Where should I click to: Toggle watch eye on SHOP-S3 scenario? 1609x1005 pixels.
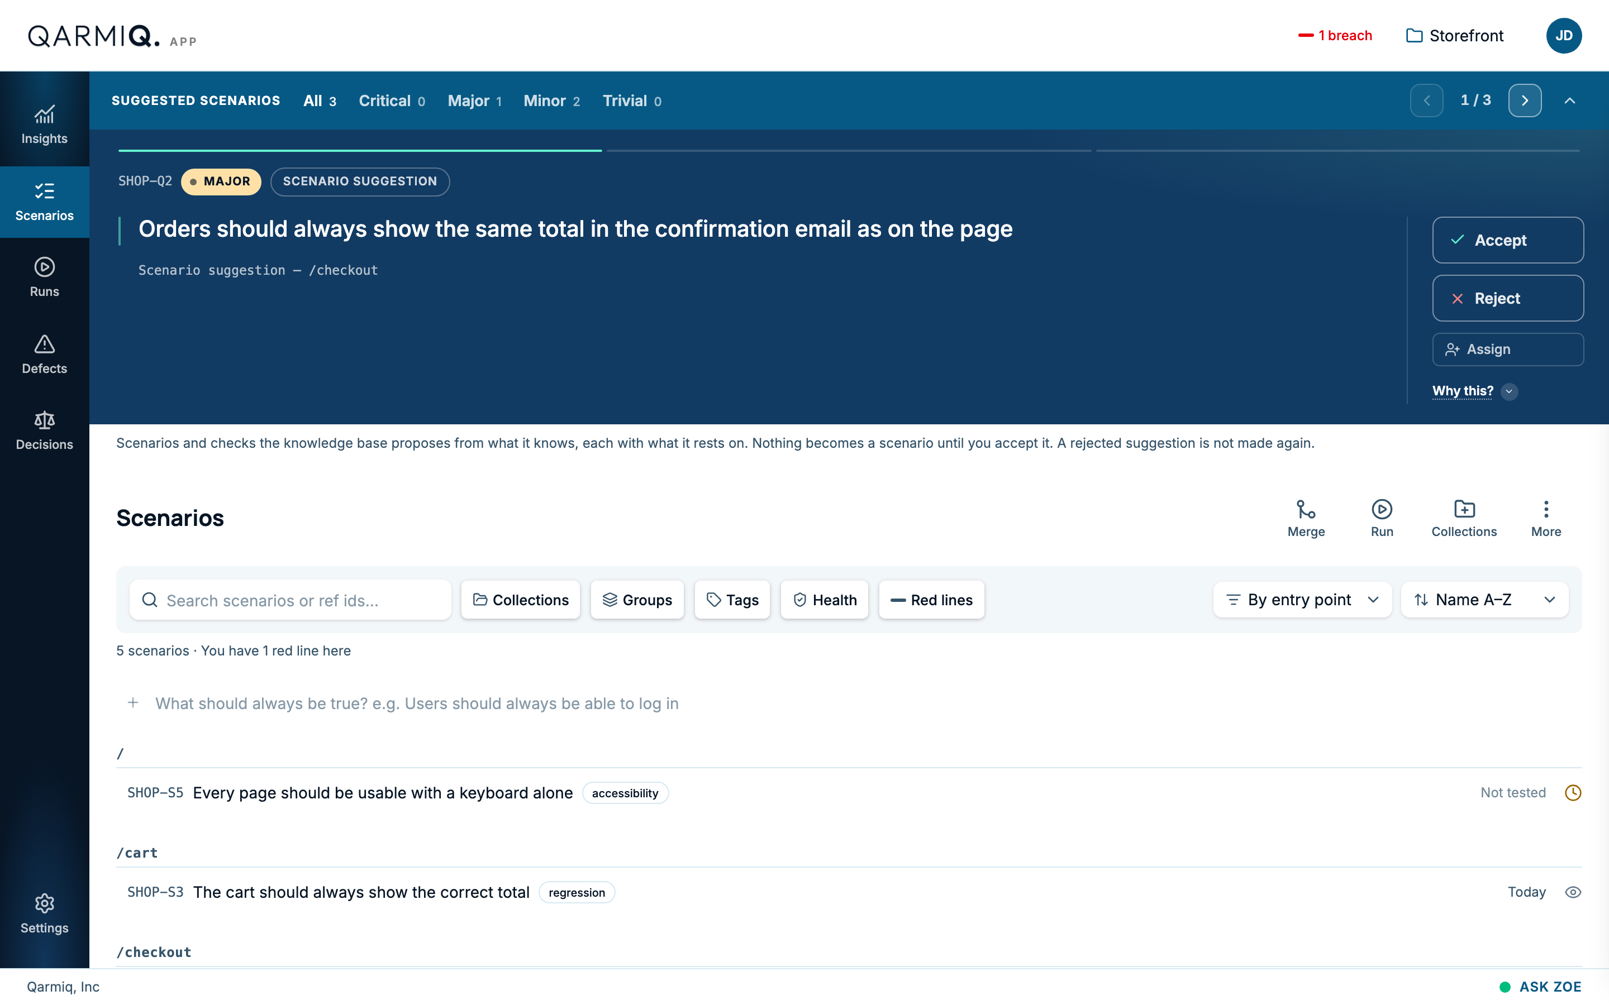(1573, 892)
